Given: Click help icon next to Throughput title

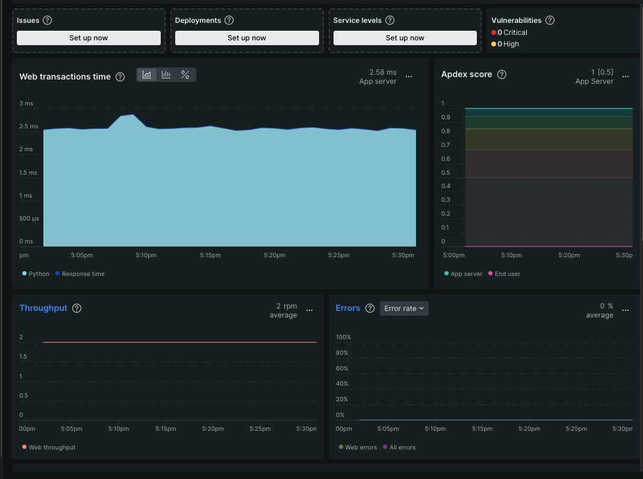Looking at the screenshot, I should [x=76, y=308].
